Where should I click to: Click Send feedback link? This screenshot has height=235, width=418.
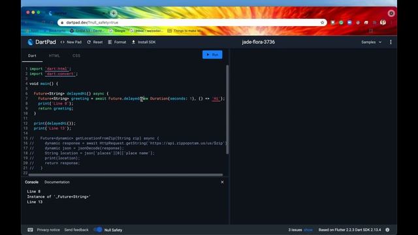pyautogui.click(x=76, y=230)
